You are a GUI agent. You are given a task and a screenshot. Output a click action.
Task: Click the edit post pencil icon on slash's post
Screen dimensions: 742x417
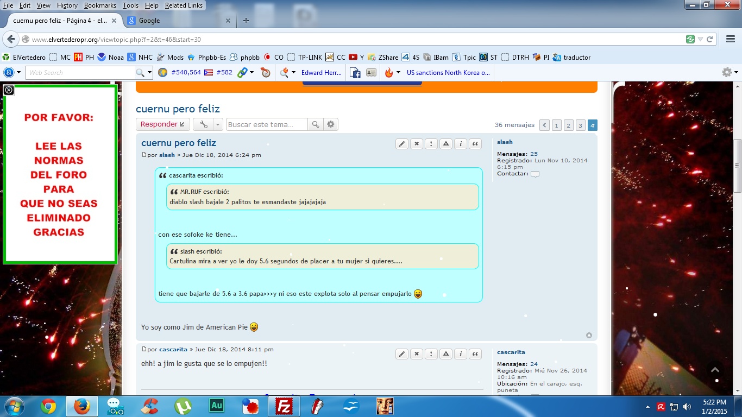pyautogui.click(x=402, y=144)
